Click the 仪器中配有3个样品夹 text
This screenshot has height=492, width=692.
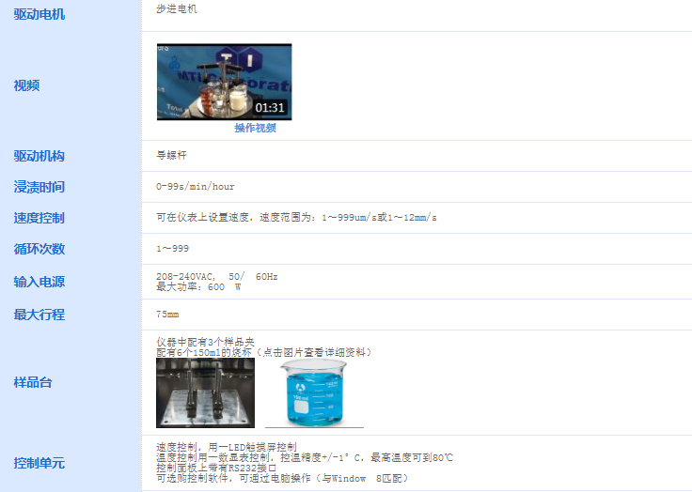click(x=205, y=342)
